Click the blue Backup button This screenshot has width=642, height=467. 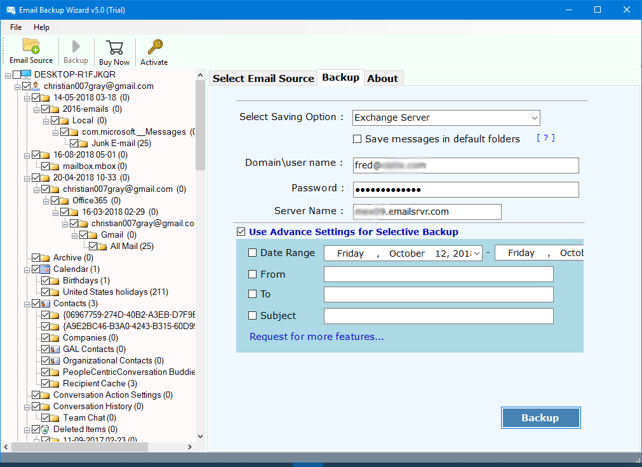(540, 418)
